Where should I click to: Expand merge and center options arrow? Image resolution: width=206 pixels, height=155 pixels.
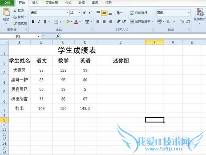pos(152,21)
